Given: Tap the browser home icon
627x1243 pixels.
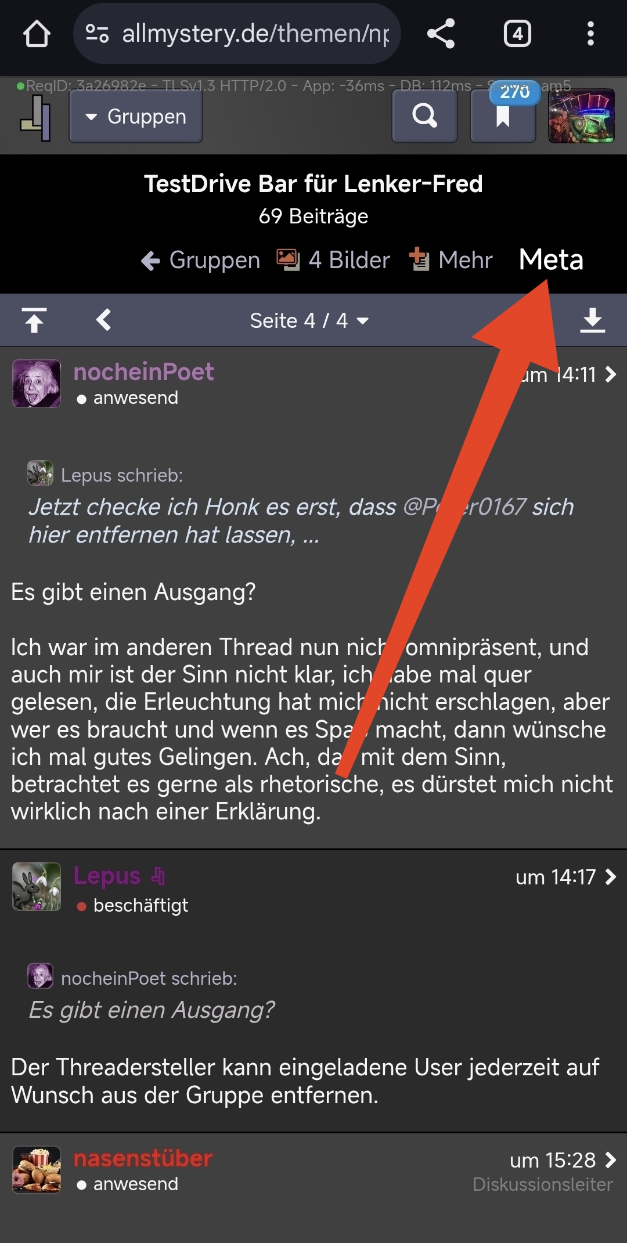Looking at the screenshot, I should (x=37, y=34).
